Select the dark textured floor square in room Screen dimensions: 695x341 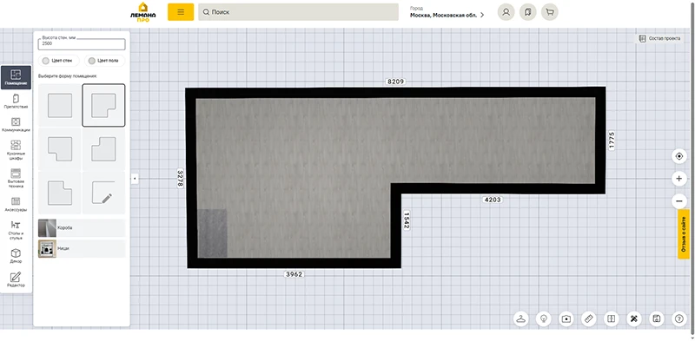point(212,233)
